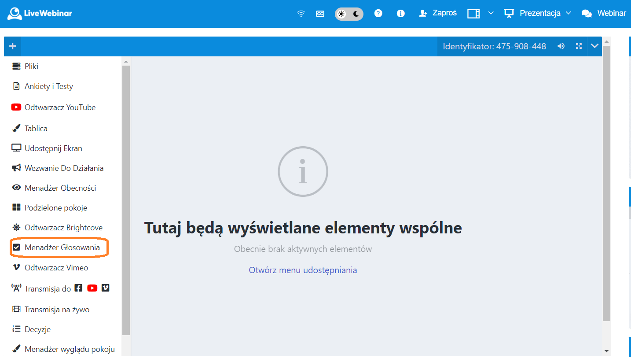Open the help question mark icon
Viewport: 631px width, 362px height.
[x=378, y=13]
